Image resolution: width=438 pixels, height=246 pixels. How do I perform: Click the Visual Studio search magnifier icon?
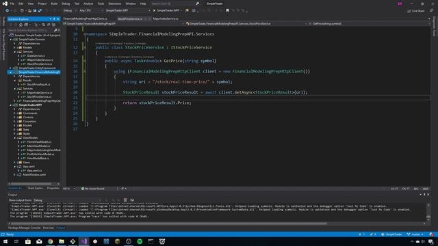(x=198, y=3)
